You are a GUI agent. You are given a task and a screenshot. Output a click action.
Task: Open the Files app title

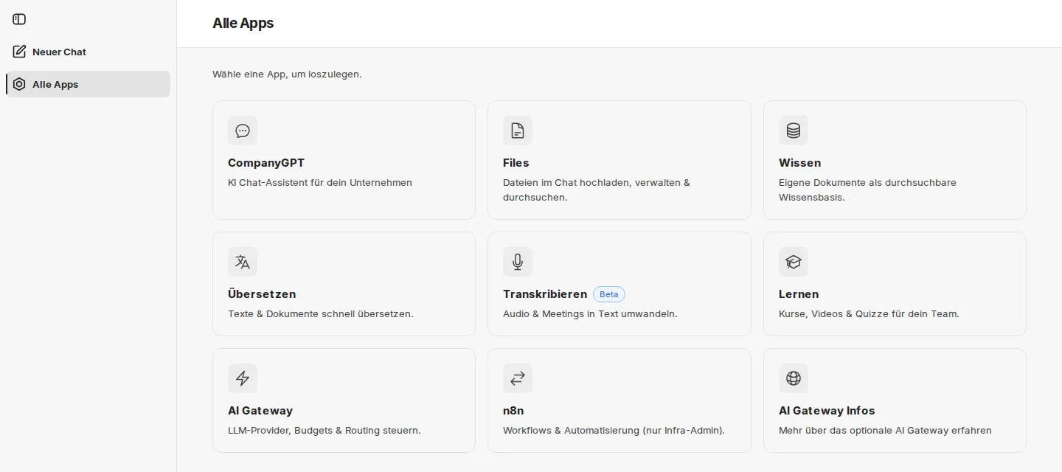coord(516,163)
